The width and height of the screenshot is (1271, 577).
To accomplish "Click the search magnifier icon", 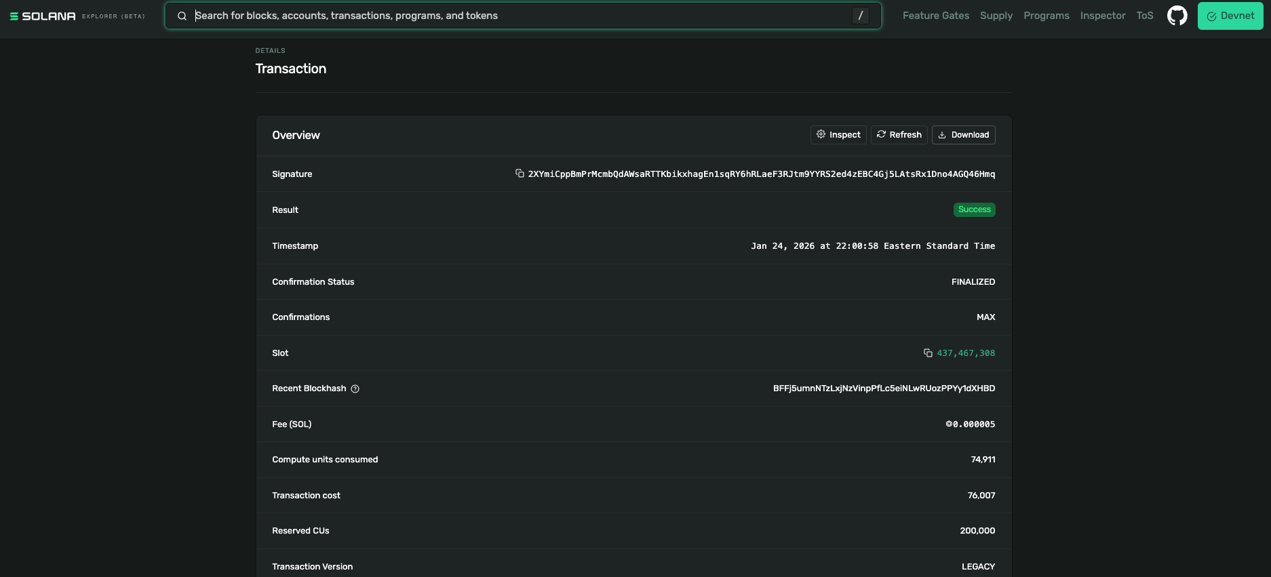I will [x=182, y=16].
